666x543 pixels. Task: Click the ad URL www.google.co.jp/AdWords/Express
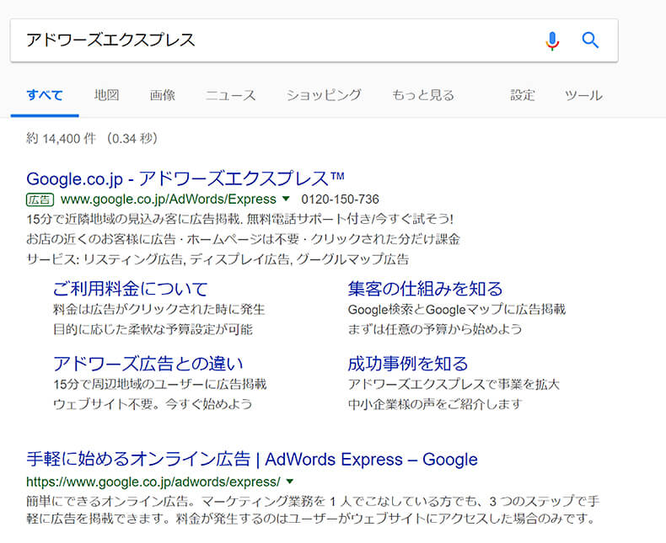click(169, 199)
